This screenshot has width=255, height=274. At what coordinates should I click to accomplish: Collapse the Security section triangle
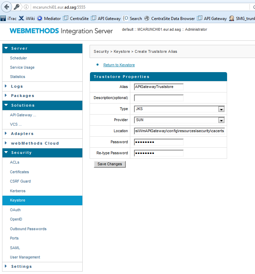[6, 152]
